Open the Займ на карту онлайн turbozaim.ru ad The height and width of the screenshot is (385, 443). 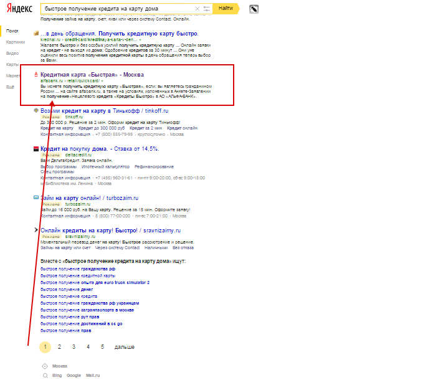coord(89,198)
